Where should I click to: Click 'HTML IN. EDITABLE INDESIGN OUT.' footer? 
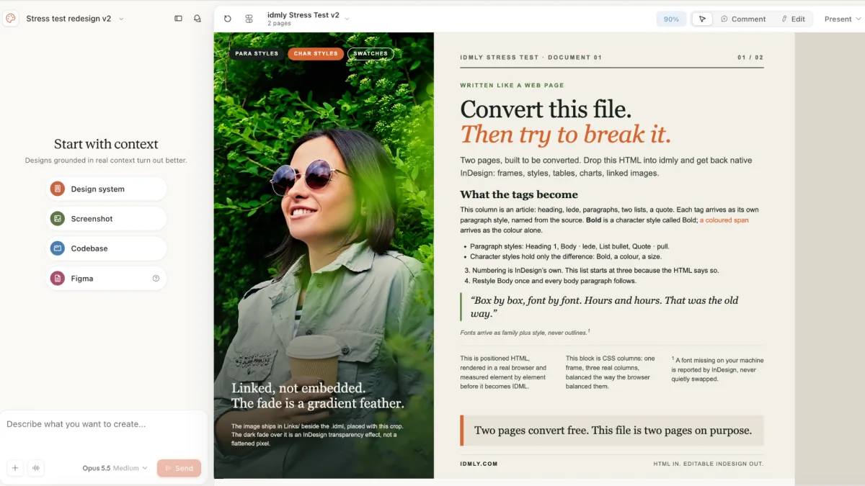(709, 464)
